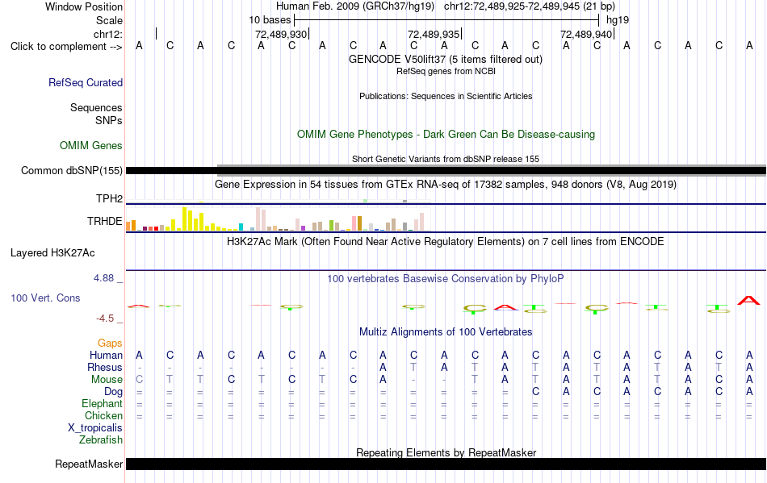Click the PhyloP Basewise Conservation title
The image size is (767, 483).
[446, 279]
